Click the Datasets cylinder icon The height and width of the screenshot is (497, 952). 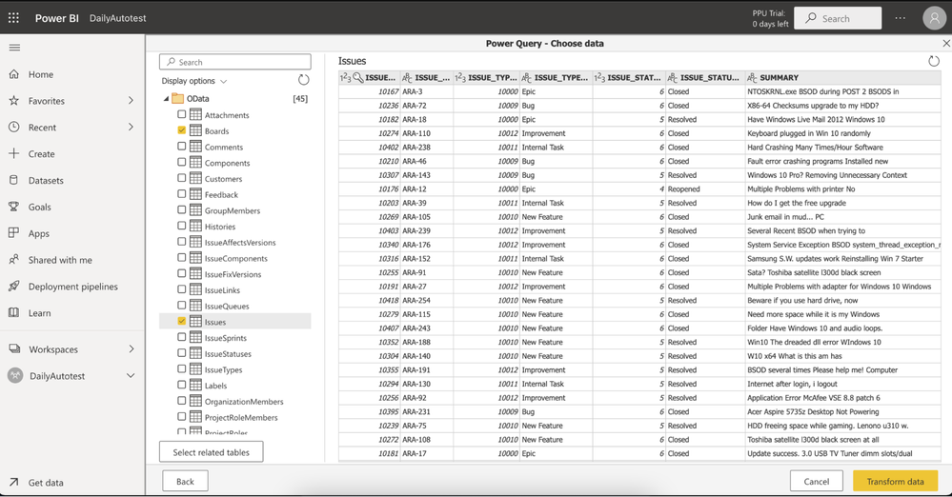(14, 180)
